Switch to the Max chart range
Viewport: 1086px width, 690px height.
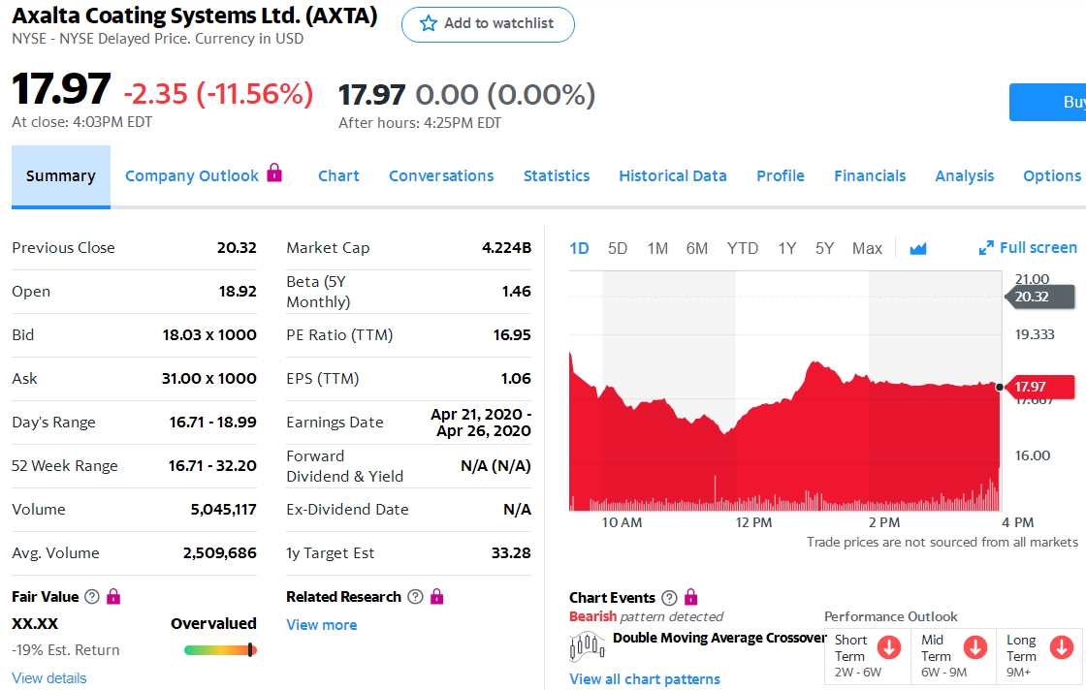click(867, 248)
